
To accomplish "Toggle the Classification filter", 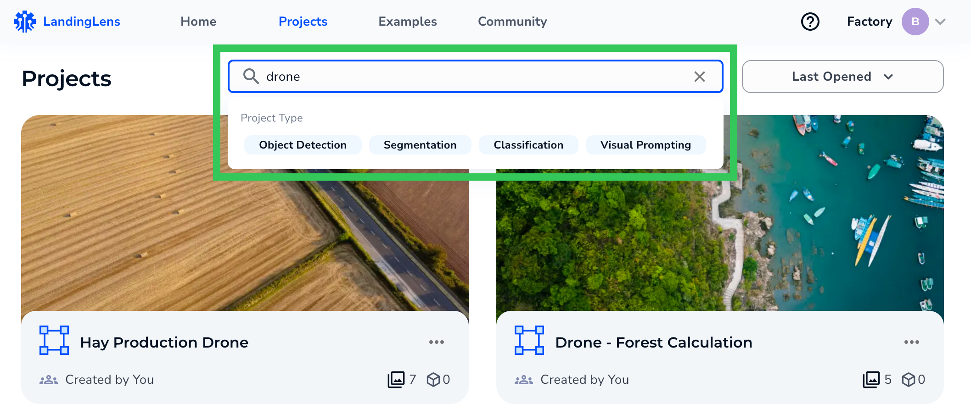I will pos(528,145).
